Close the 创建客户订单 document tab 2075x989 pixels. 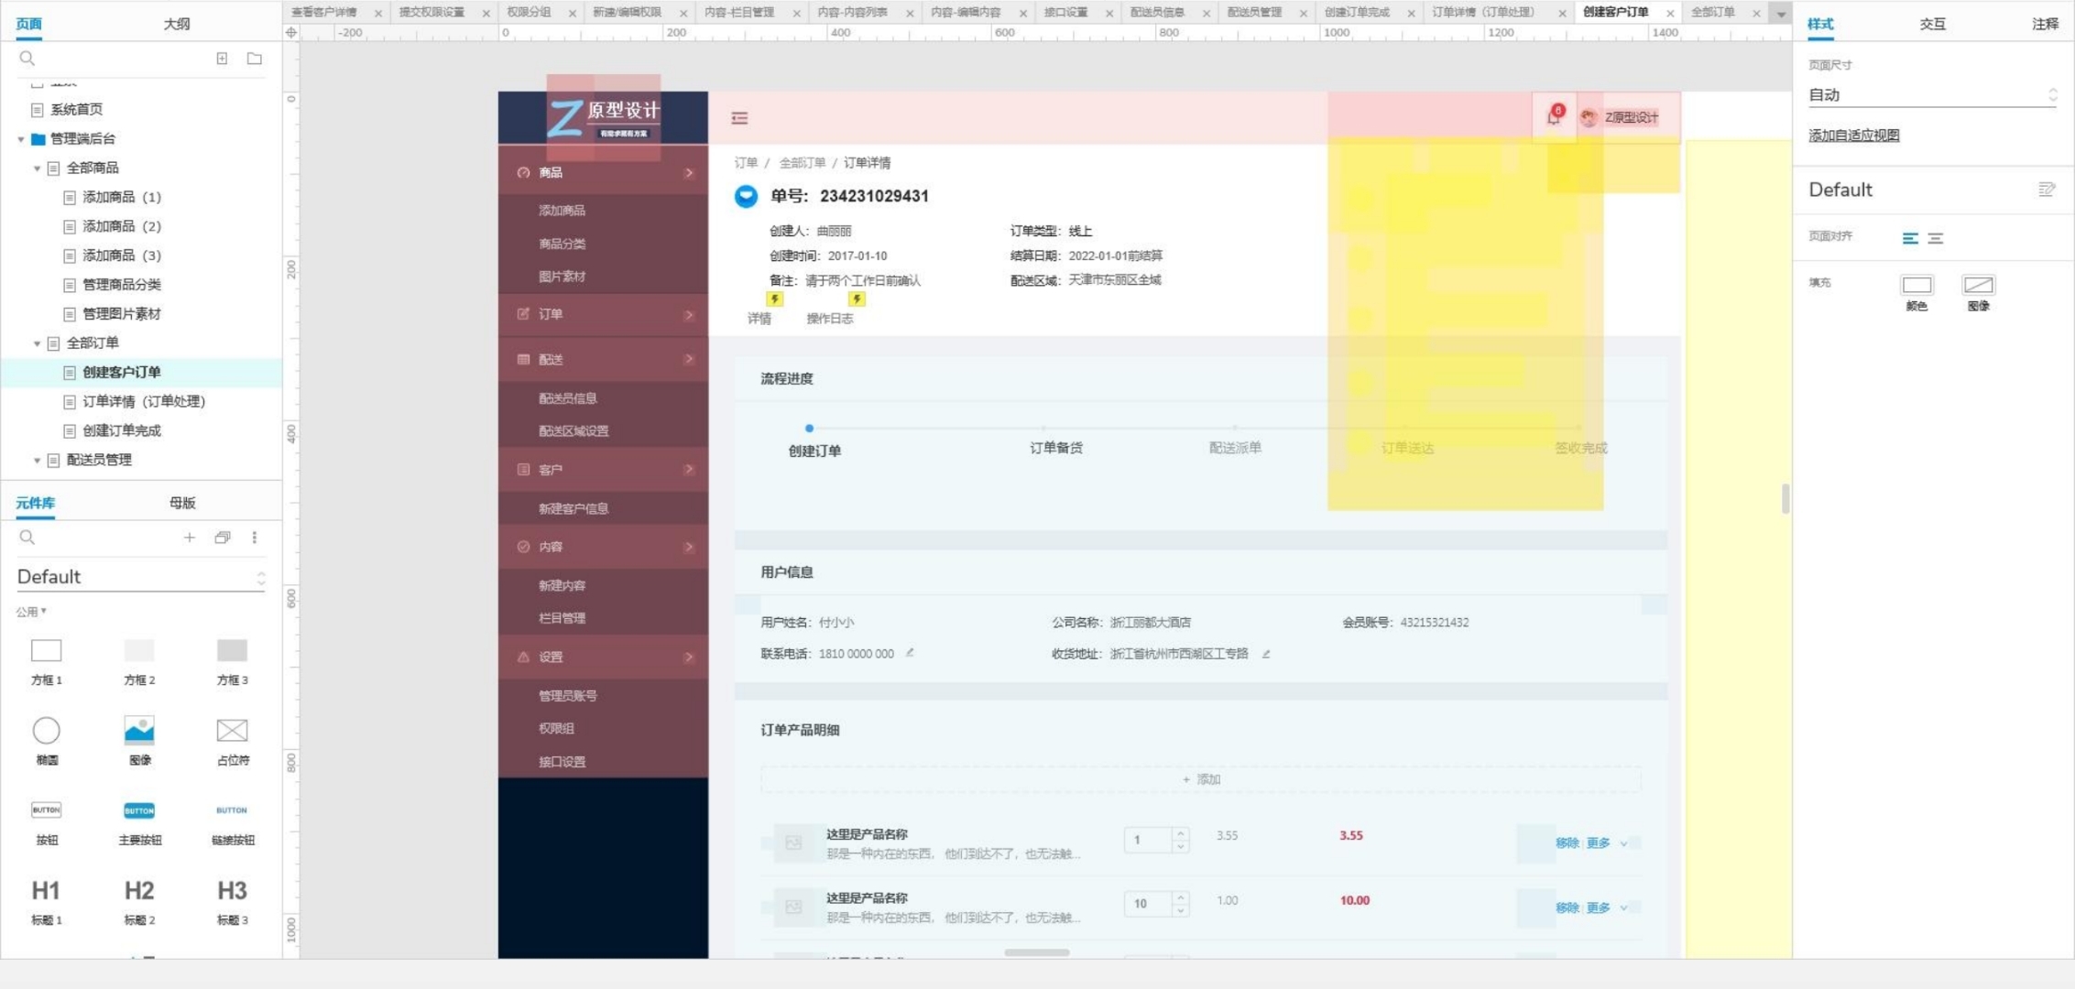(1670, 14)
